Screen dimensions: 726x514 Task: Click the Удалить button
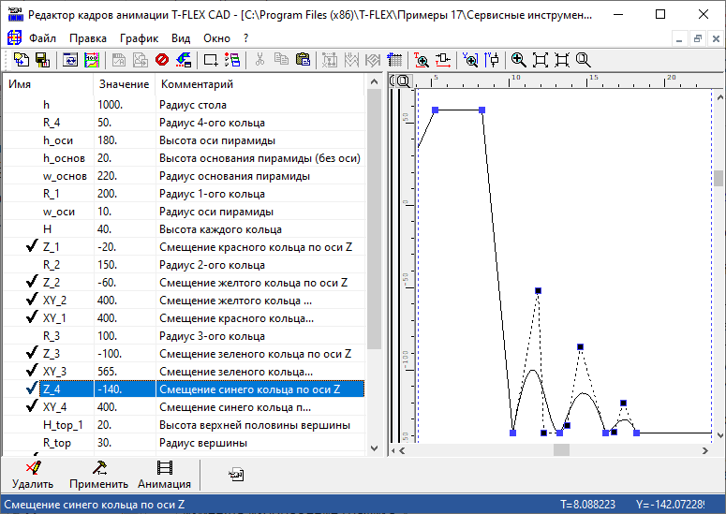(x=33, y=476)
